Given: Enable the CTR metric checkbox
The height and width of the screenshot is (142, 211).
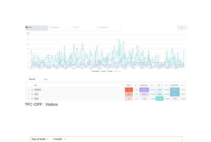Looking at the screenshot, I should pyautogui.click(x=75, y=27).
